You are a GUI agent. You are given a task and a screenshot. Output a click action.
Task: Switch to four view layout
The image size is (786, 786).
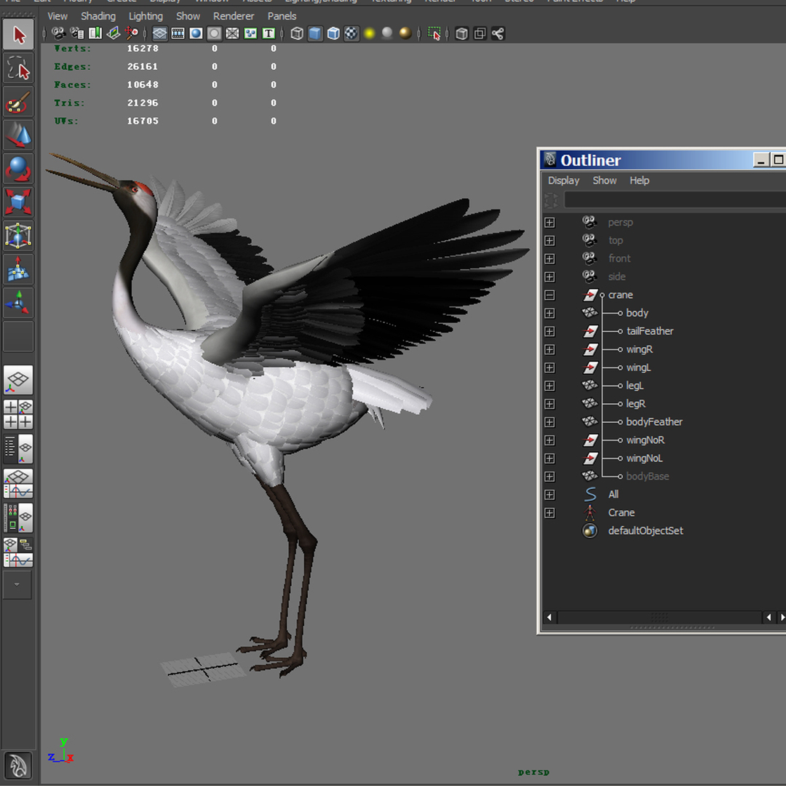[18, 415]
